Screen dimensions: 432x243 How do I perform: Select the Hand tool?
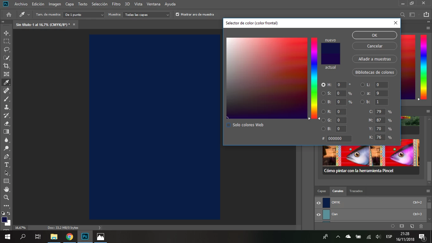6,189
